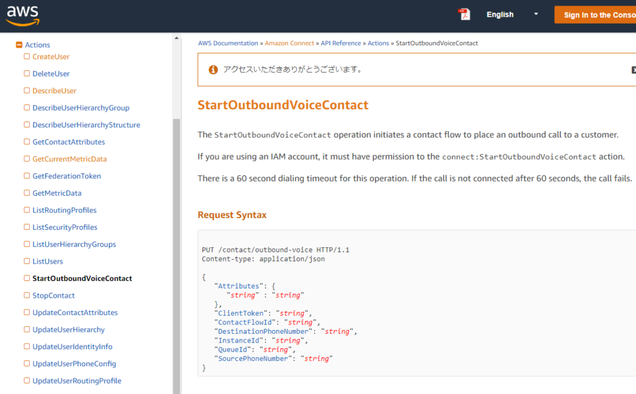Go to AWS Documentation breadcrumb
The image size is (636, 394).
(x=228, y=43)
